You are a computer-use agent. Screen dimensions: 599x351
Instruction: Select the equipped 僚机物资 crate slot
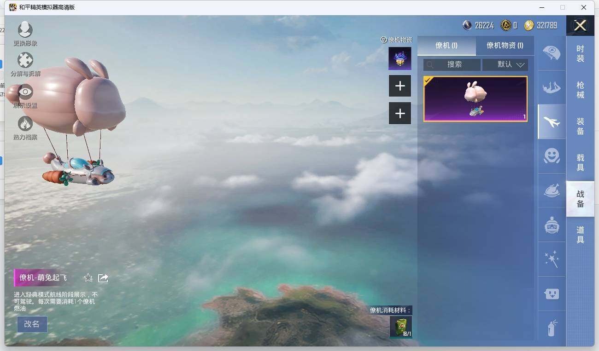pos(399,58)
